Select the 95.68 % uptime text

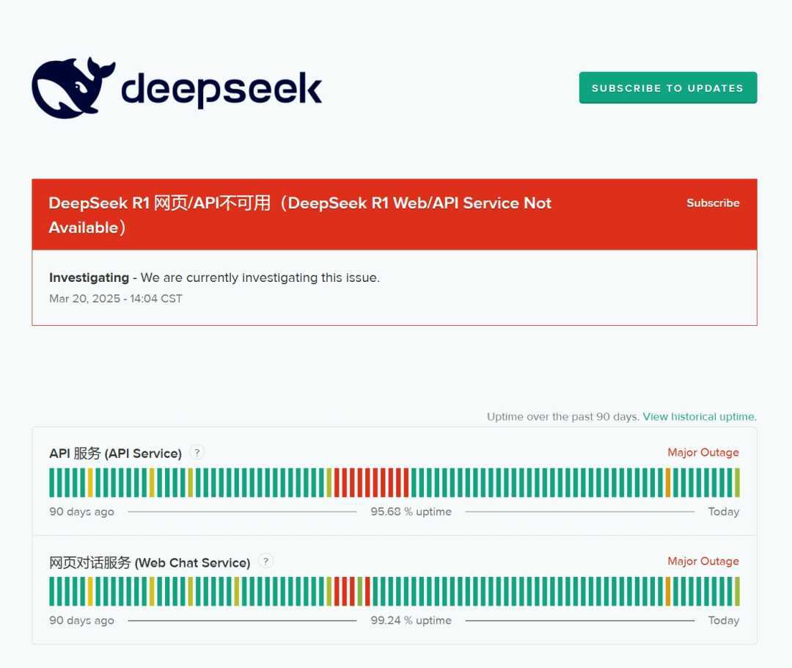click(x=411, y=512)
